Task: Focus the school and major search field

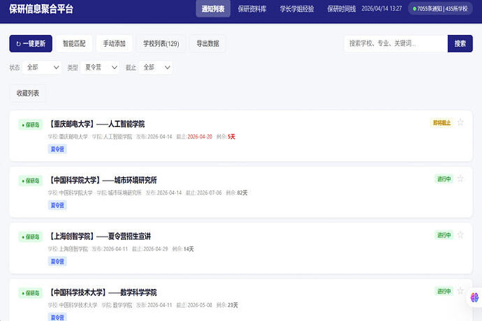Action: (x=395, y=43)
